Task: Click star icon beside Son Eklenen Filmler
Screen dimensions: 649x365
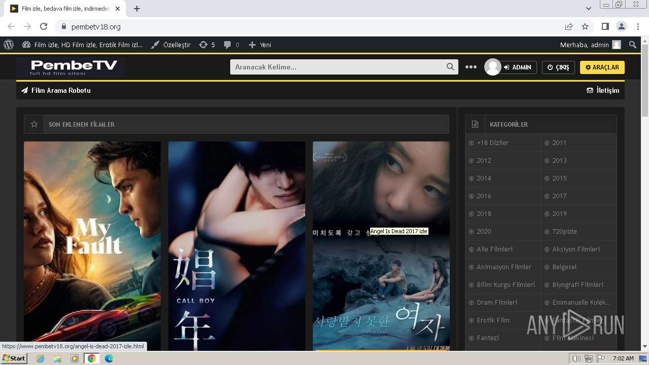Action: (34, 124)
